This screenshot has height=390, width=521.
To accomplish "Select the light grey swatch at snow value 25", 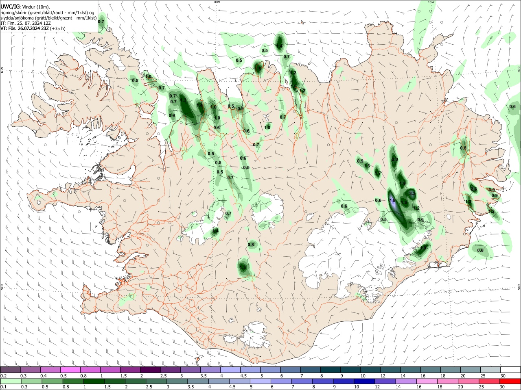I will 490,370.
